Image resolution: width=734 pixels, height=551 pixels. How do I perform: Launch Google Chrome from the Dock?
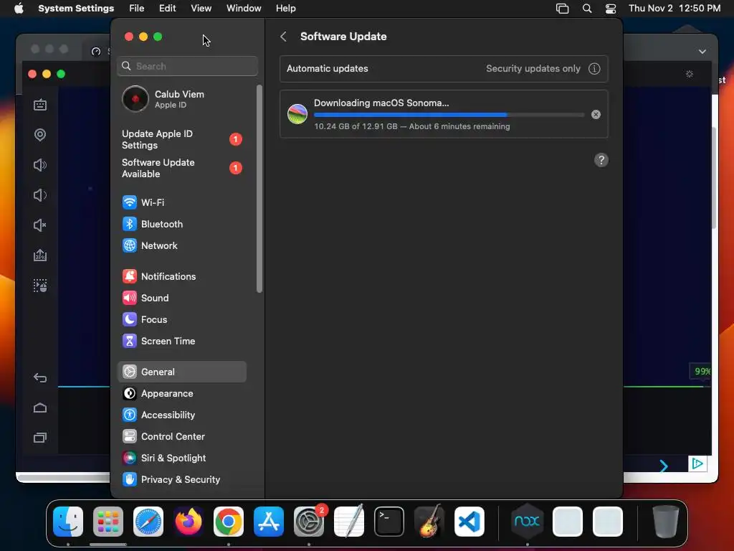click(x=229, y=522)
